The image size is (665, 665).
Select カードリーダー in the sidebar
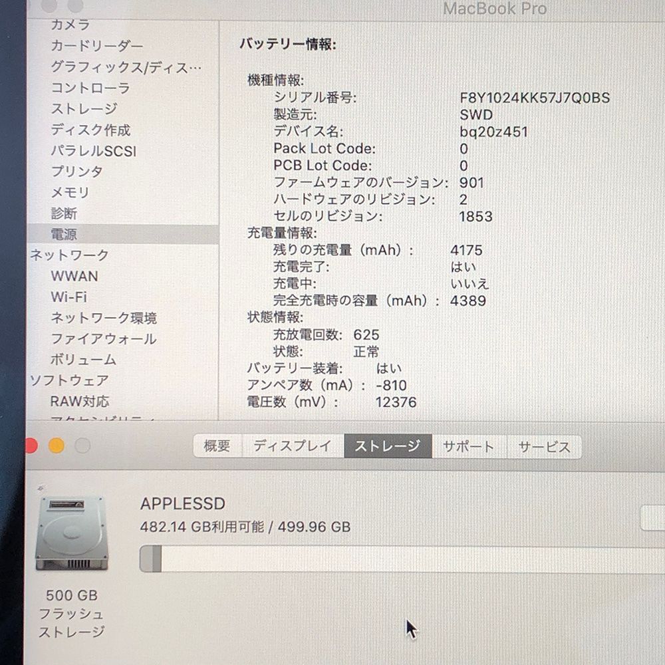[96, 46]
